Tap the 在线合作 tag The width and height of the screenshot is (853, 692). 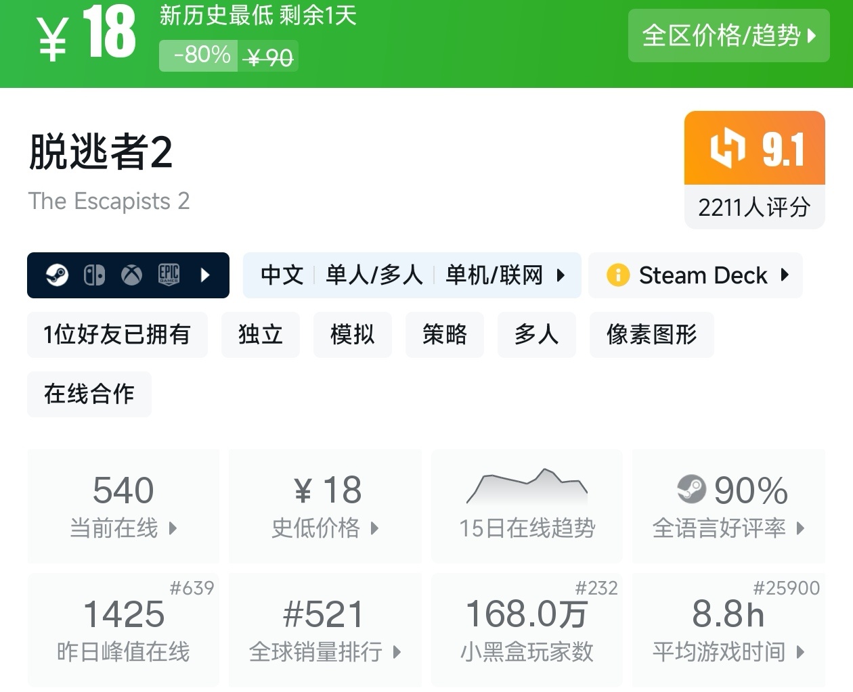tap(89, 394)
